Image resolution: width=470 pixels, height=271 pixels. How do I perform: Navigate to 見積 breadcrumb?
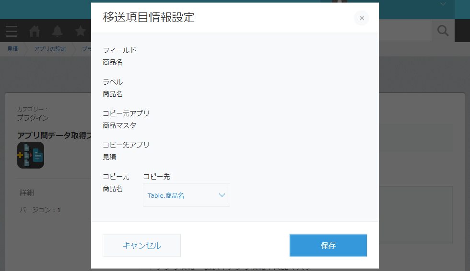[12, 49]
